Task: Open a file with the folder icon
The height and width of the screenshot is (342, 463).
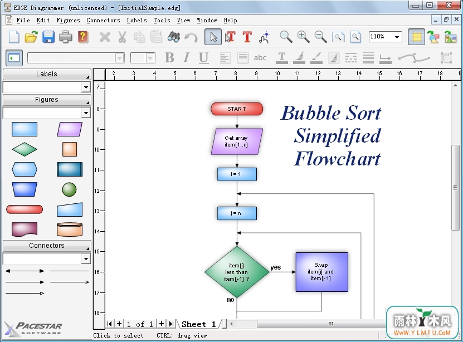Action: pyautogui.click(x=31, y=37)
